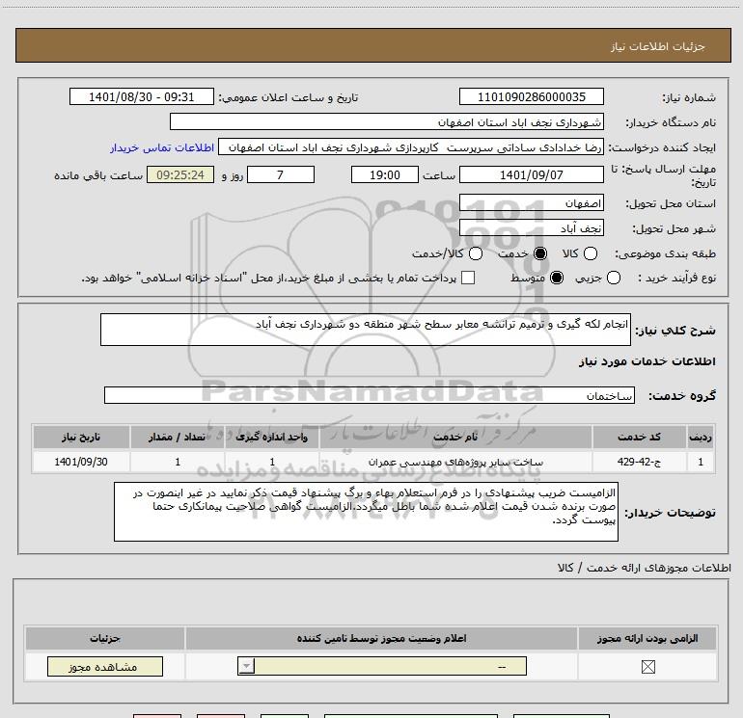Click the remaining time field 09:25:24
Screen dimensions: 743x718
180,174
